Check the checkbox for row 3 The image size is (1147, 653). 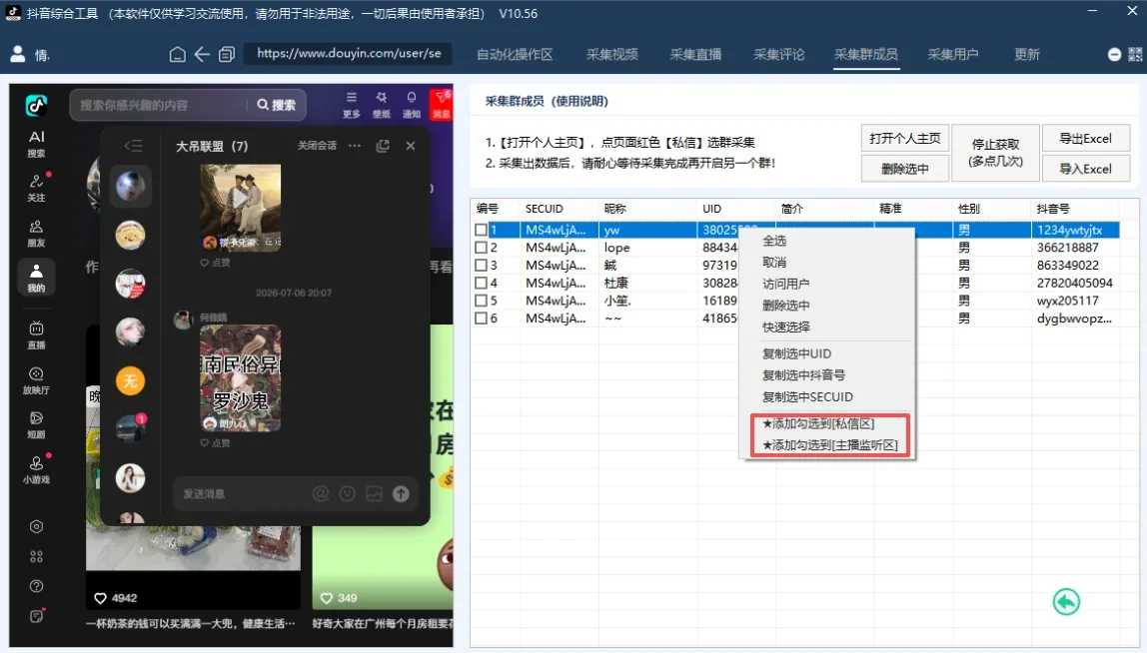(481, 265)
